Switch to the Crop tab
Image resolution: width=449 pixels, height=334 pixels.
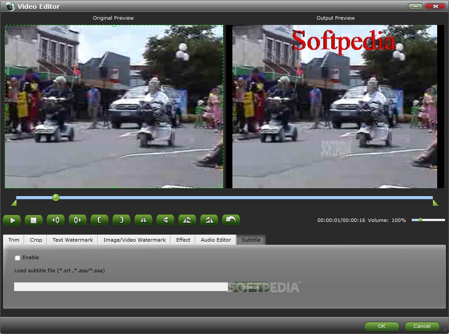pos(36,240)
